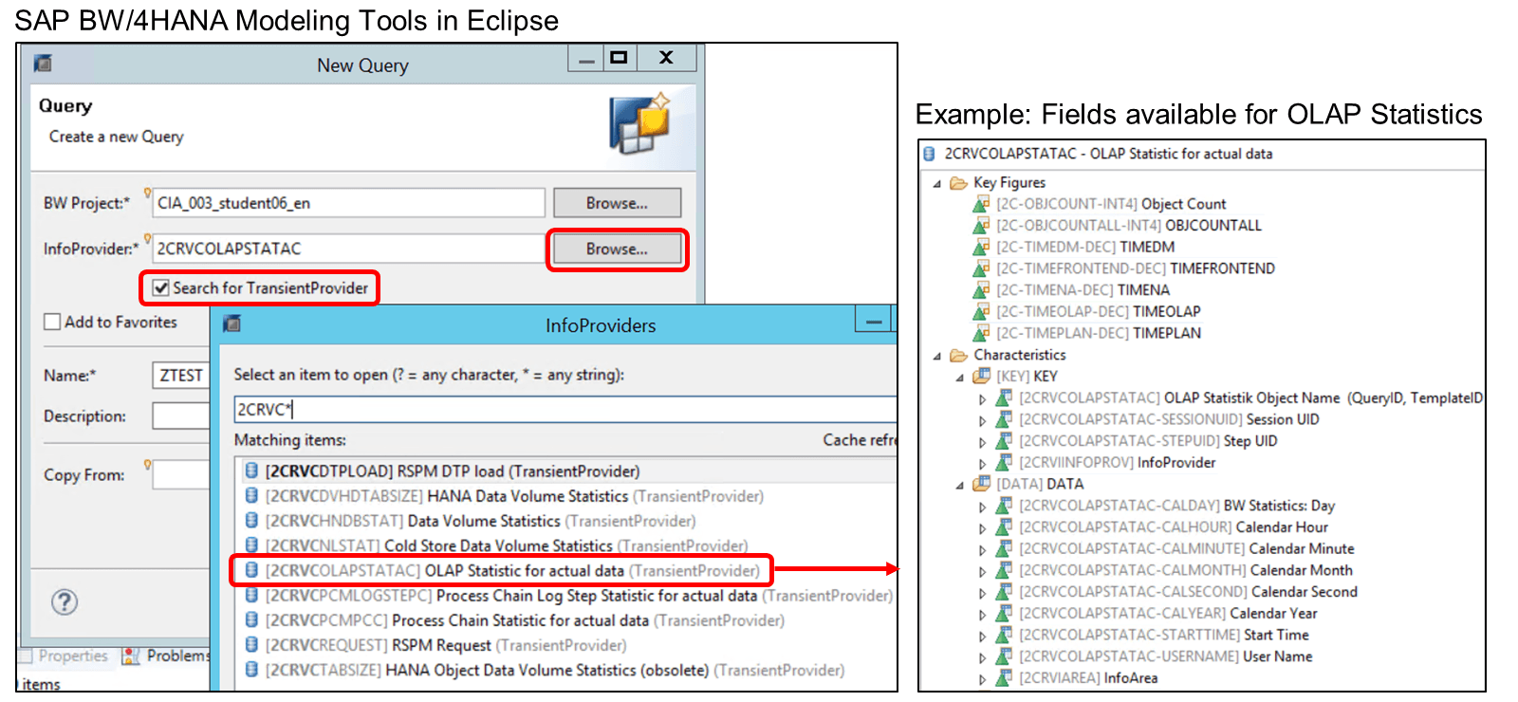Viewport: 1518px width, 702px height.
Task: Select Calendar Second in the tree
Action: pyautogui.click(x=1188, y=592)
